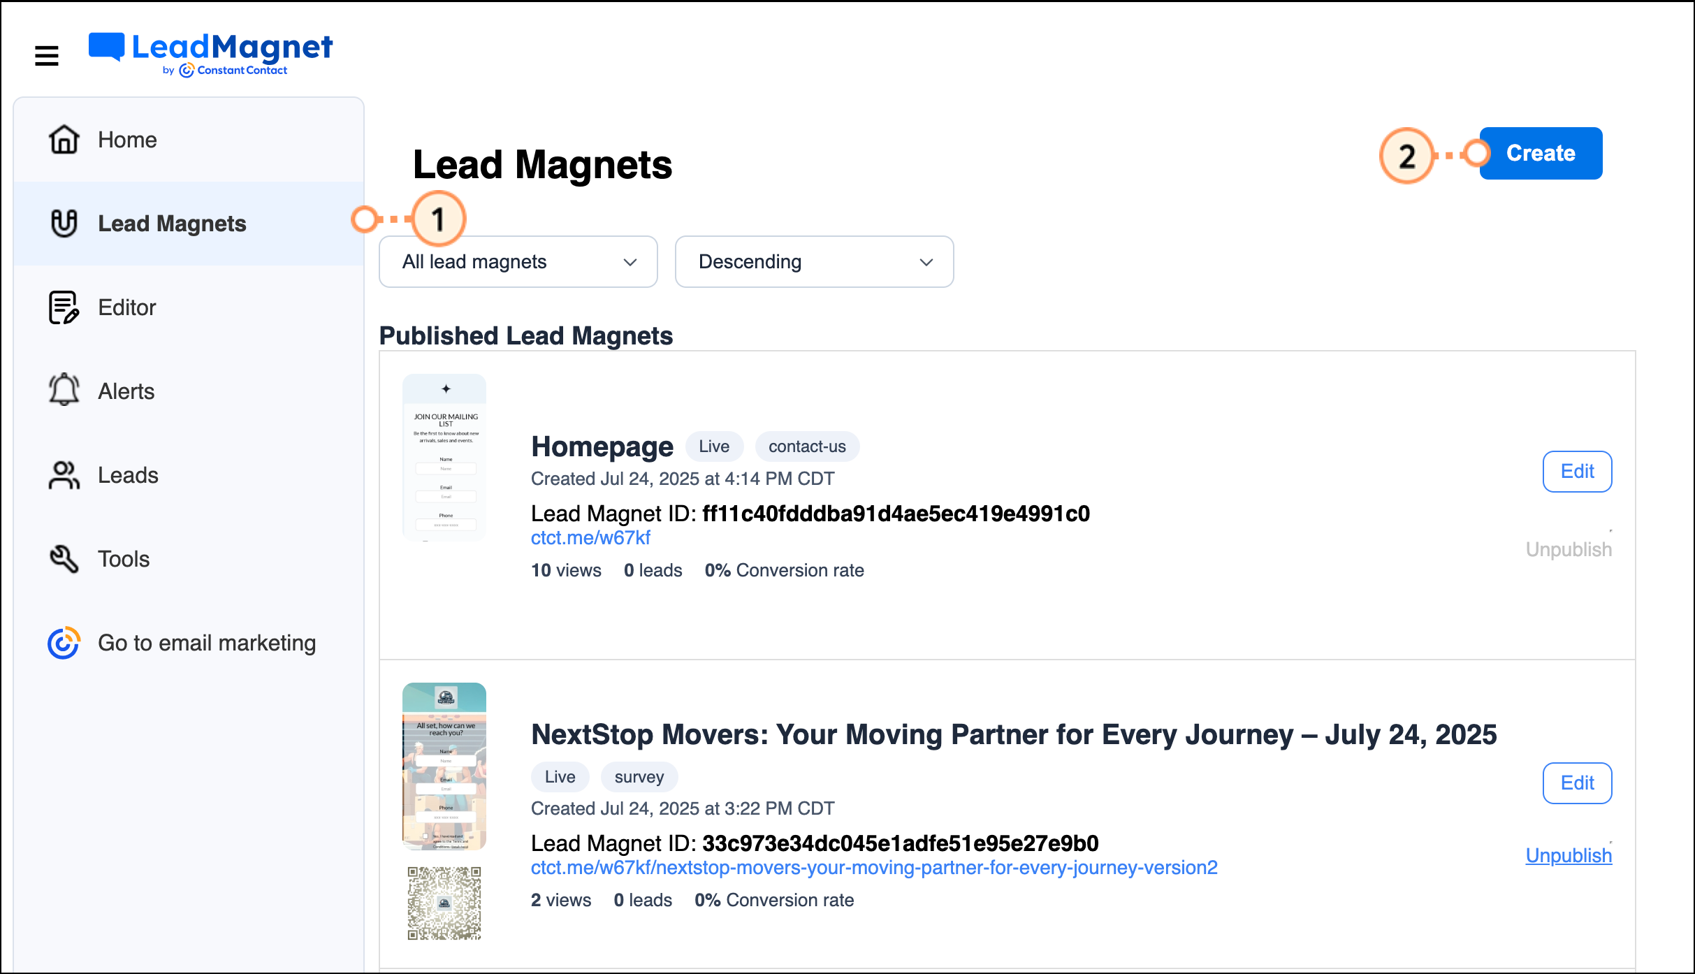1695x974 pixels.
Task: Unpublish the Homepage lead magnet
Action: [1569, 550]
